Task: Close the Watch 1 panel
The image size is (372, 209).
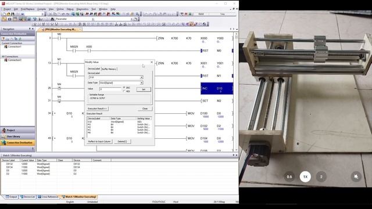Action: click(237, 155)
